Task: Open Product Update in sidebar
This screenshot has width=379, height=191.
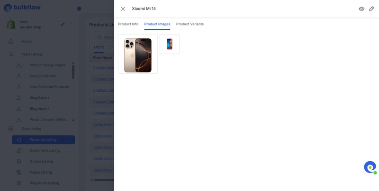Action: point(43,76)
